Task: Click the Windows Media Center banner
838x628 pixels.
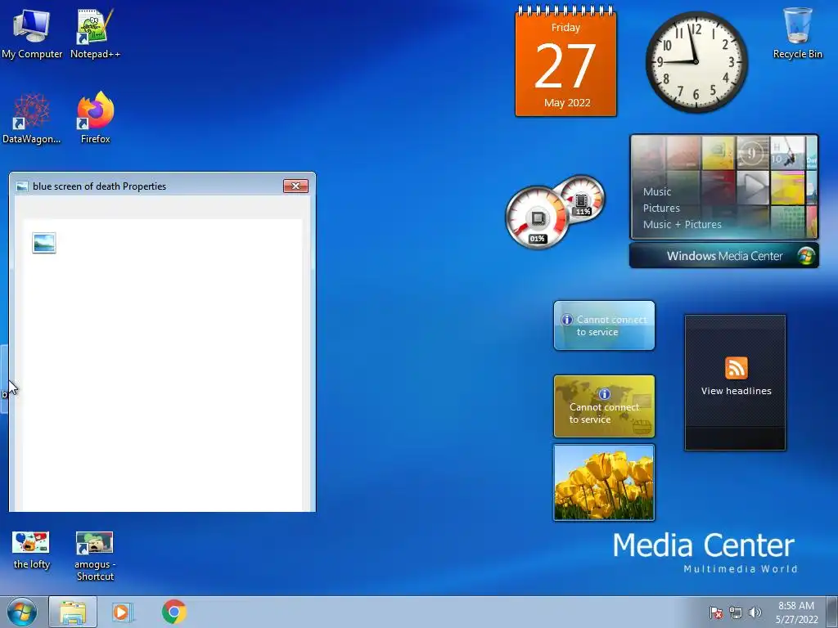Action: click(x=723, y=256)
